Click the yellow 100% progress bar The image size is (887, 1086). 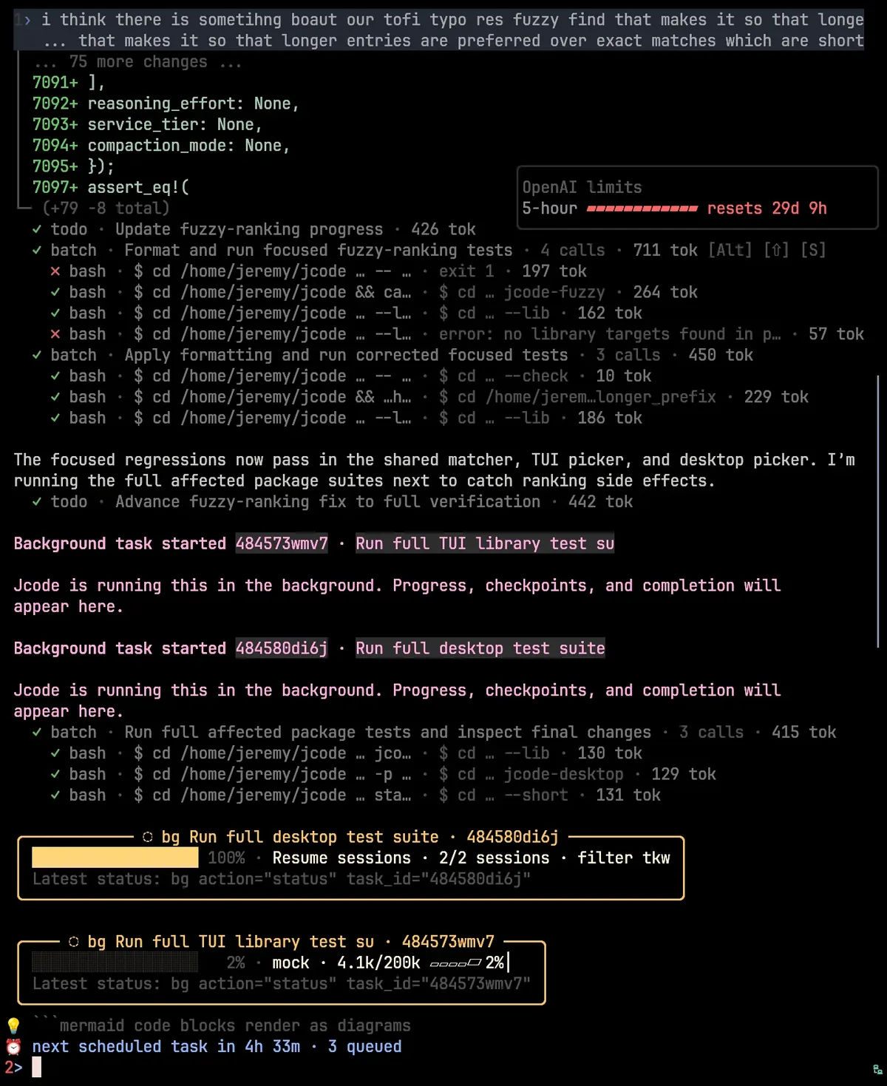click(115, 858)
